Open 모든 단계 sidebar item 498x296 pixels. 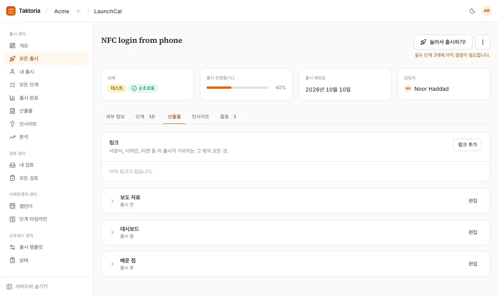point(46,85)
